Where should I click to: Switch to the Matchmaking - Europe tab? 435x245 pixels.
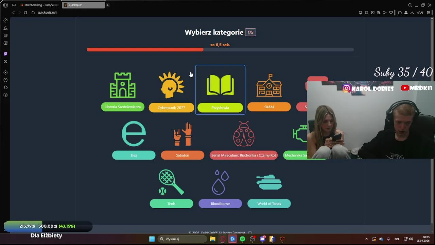click(39, 5)
